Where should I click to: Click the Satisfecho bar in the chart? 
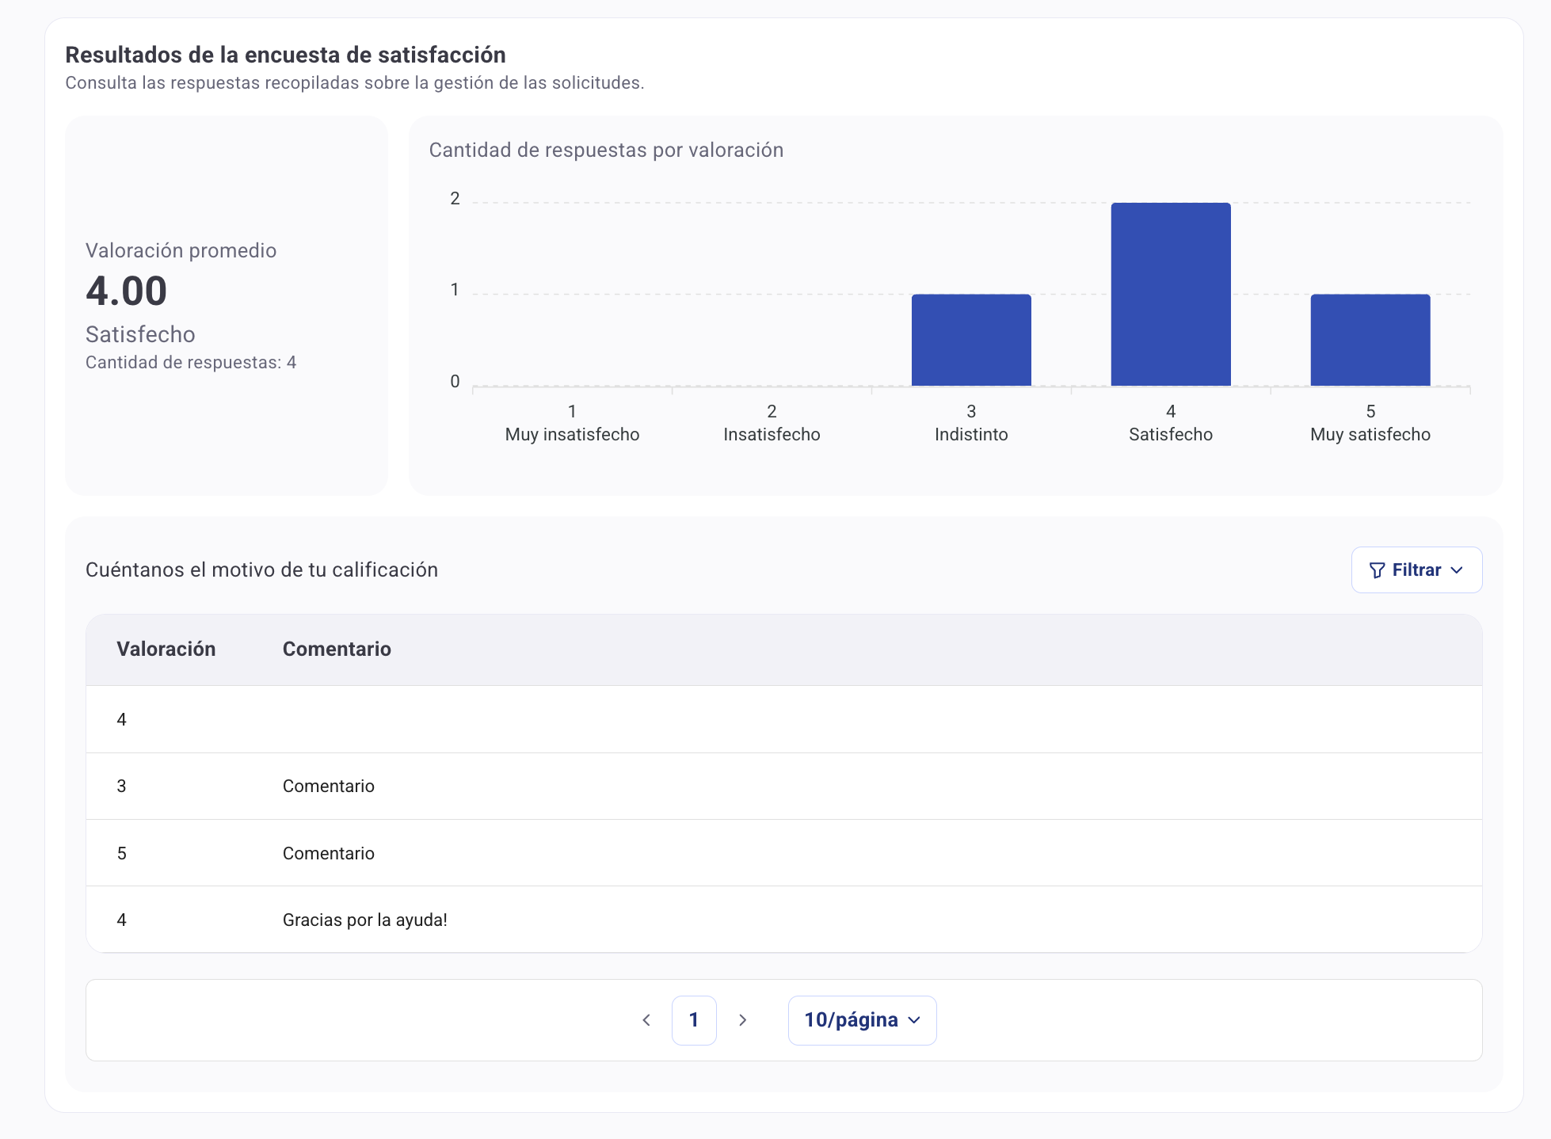click(1170, 294)
